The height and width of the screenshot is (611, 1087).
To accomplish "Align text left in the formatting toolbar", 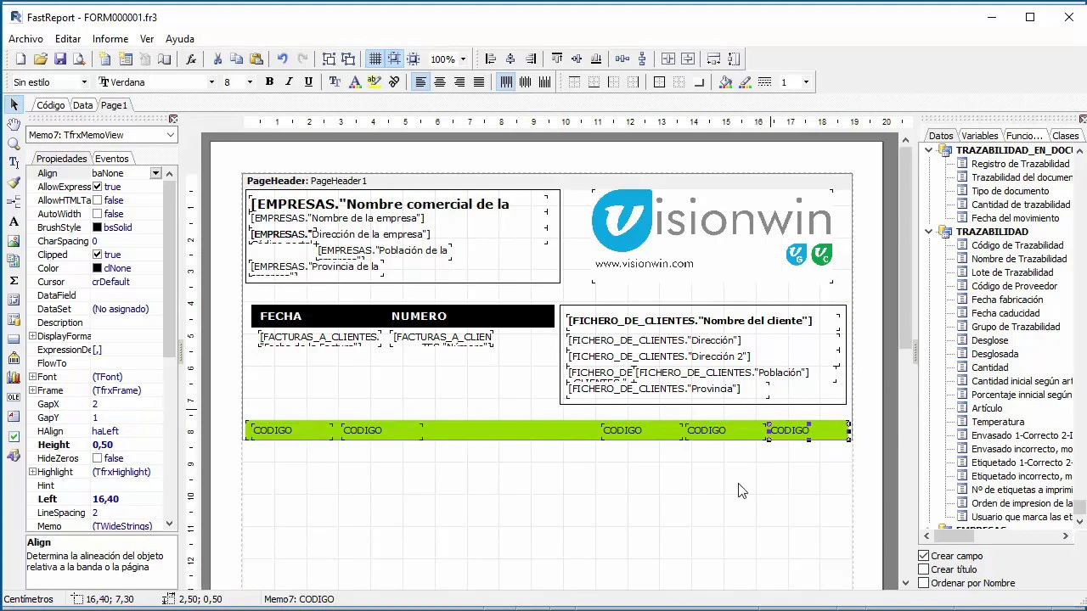I will 420,82.
